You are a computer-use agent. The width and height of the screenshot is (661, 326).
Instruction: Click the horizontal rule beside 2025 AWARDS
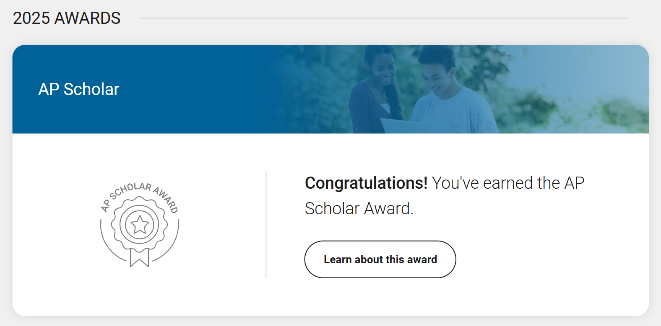click(384, 18)
